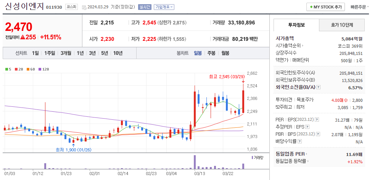This screenshot has width=372, height=180.
Task: Open help icon next to 배당수익률
Action: [300, 141]
